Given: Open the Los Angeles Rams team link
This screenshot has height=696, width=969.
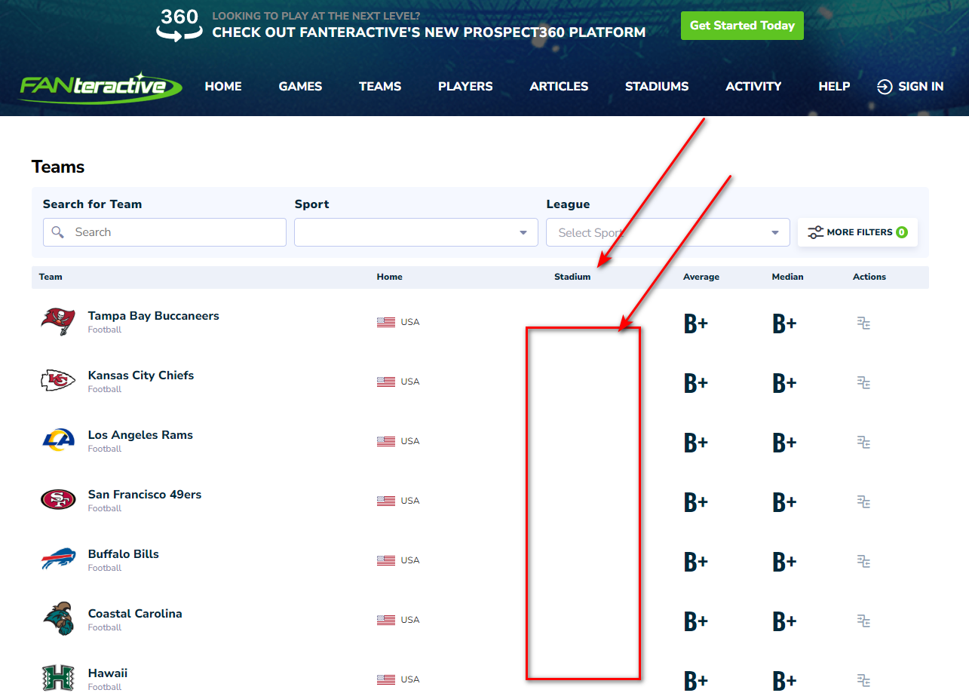Looking at the screenshot, I should (x=140, y=435).
